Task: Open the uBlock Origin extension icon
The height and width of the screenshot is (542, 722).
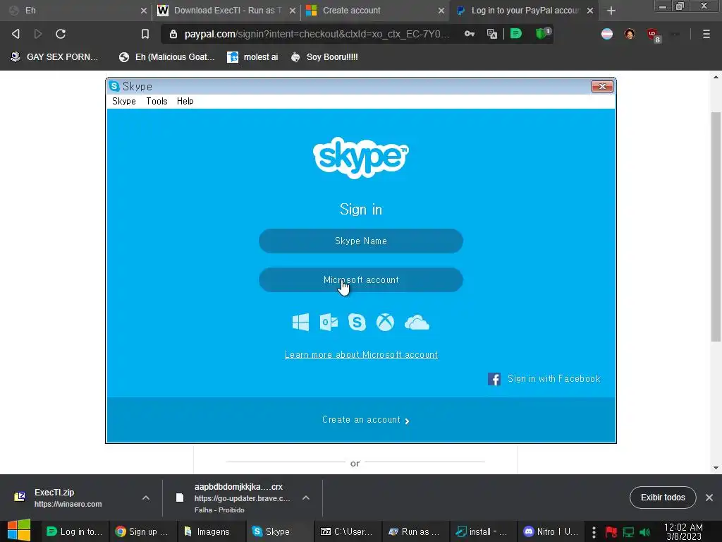Action: [x=653, y=35]
